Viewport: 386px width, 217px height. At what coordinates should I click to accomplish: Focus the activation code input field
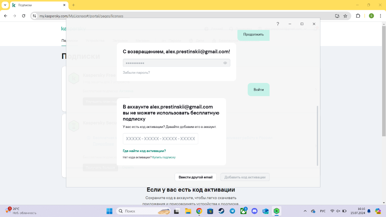tap(161, 139)
